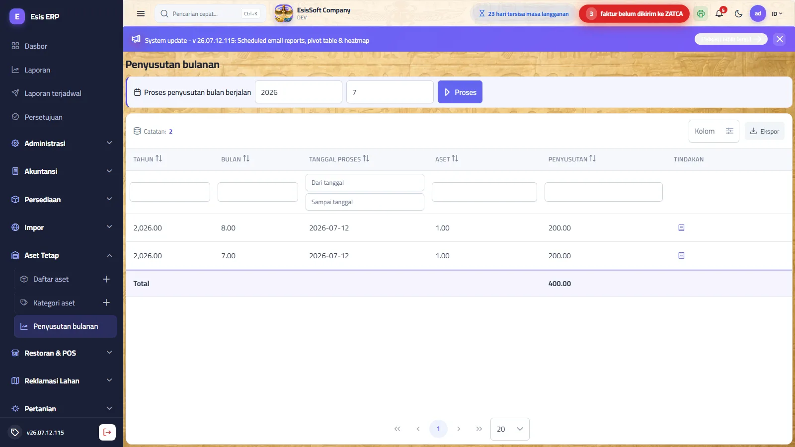Open the page size dropdown showing 20

point(510,429)
